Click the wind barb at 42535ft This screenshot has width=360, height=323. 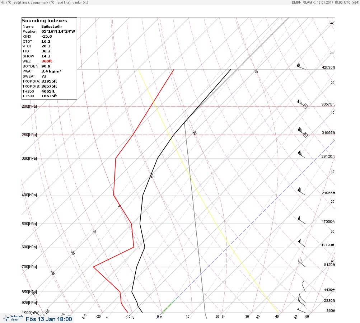301,66
